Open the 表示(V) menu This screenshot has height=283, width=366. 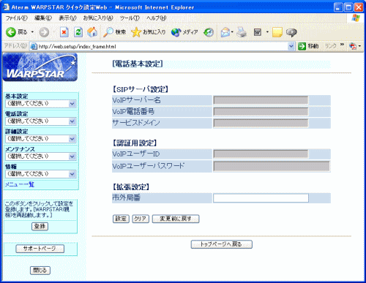[x=67, y=18]
